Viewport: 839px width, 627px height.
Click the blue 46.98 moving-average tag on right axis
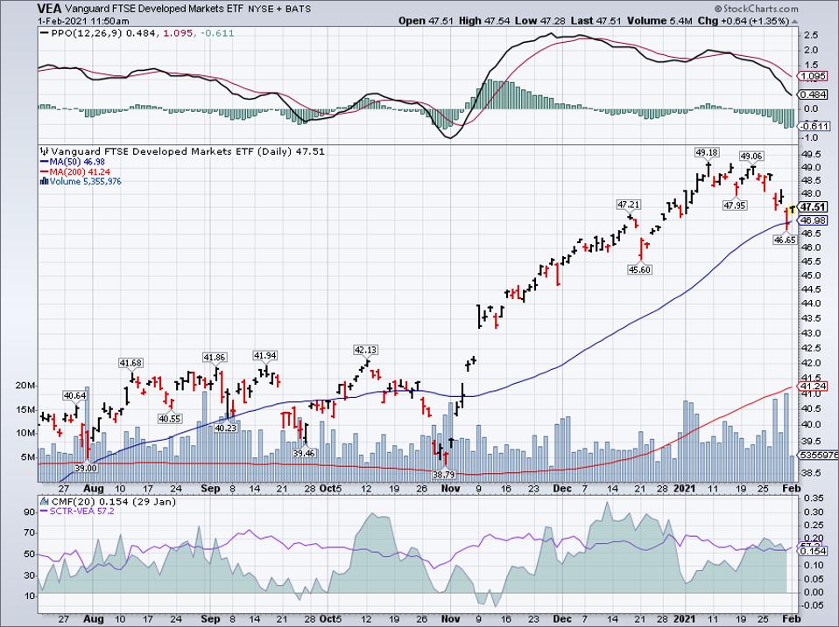point(814,220)
